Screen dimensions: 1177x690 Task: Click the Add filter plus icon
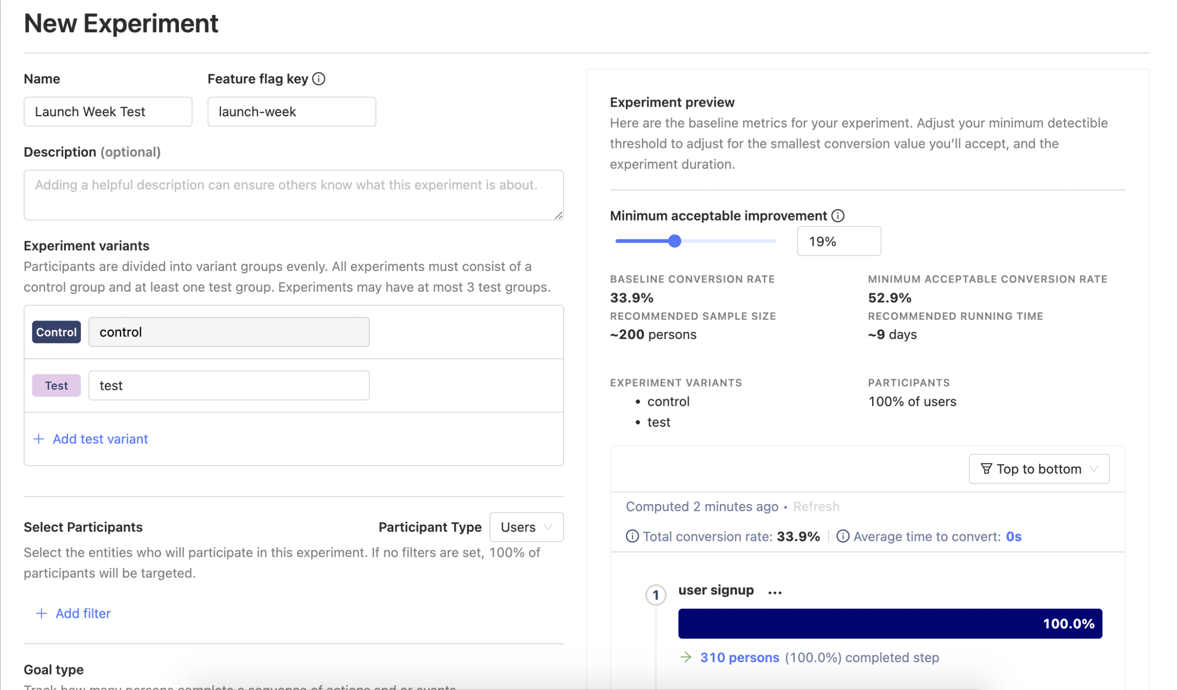coord(38,613)
